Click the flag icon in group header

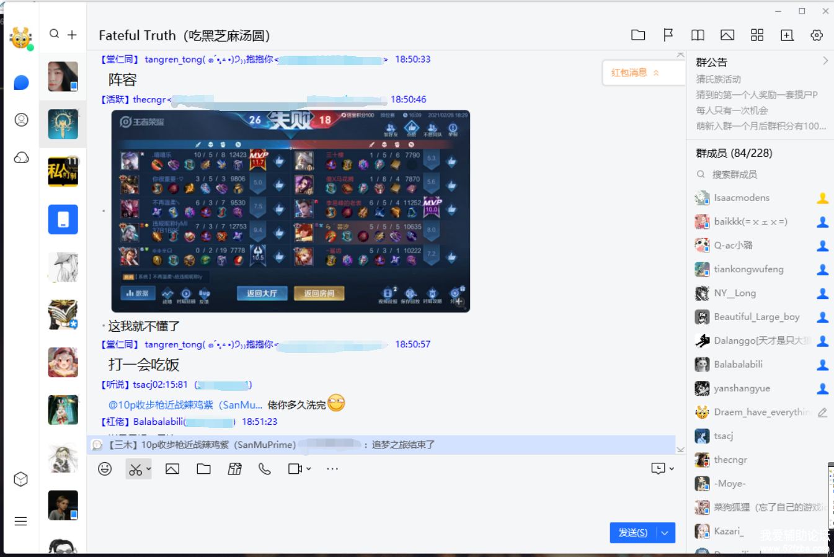point(668,35)
